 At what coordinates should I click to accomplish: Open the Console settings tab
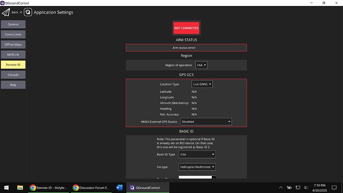click(13, 75)
